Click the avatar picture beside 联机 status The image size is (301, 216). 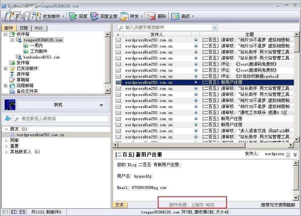click(x=10, y=105)
